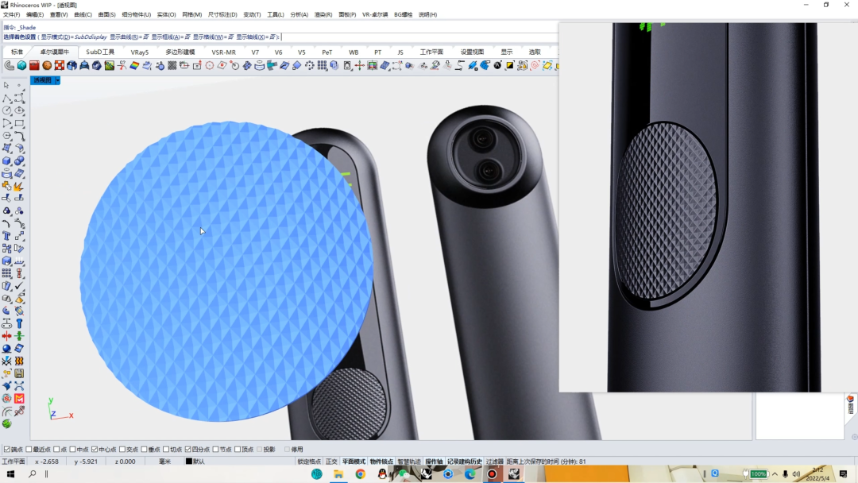Click the green globe icon at toolbar bottom
The image size is (858, 483).
6,423
